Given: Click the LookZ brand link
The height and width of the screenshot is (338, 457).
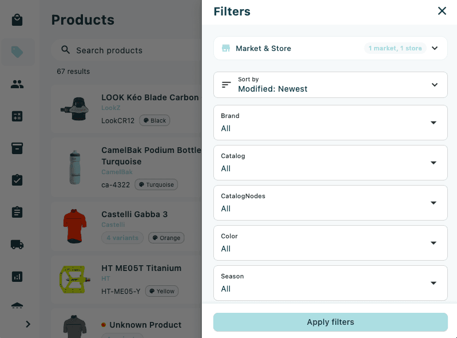Looking at the screenshot, I should click(111, 108).
